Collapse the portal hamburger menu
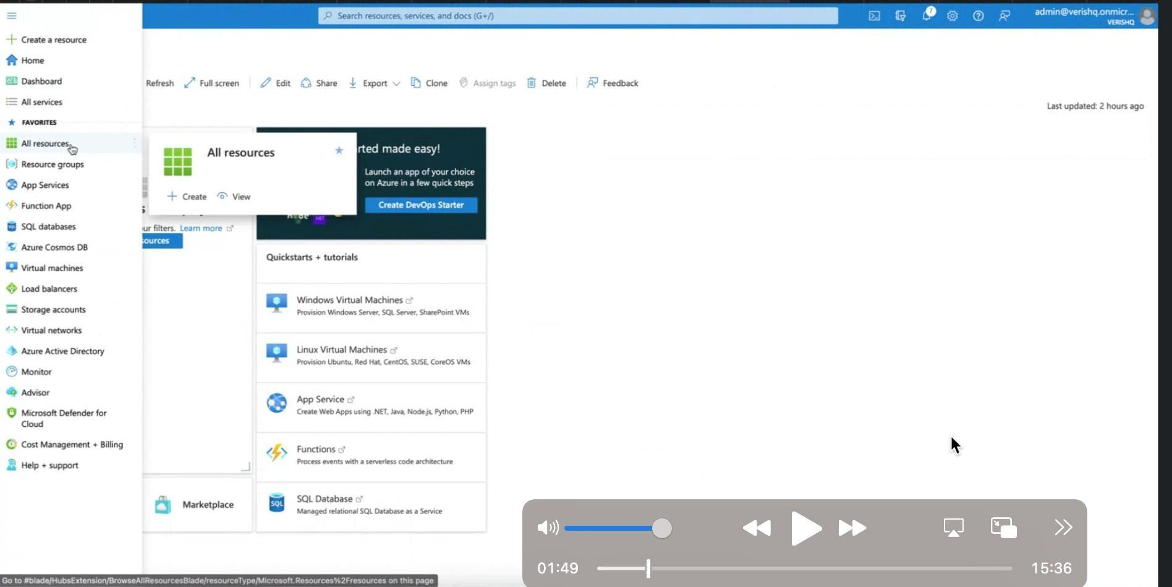Viewport: 1172px width, 587px height. [x=12, y=15]
